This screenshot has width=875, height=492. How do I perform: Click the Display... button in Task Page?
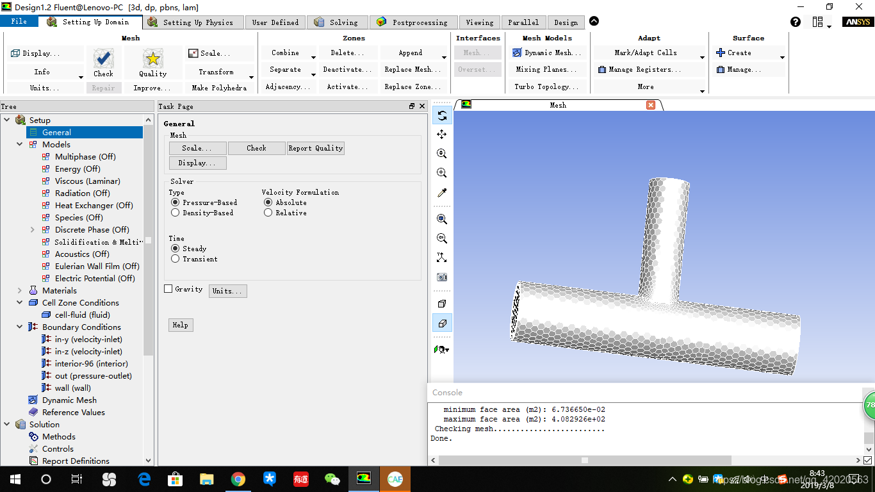pos(198,163)
